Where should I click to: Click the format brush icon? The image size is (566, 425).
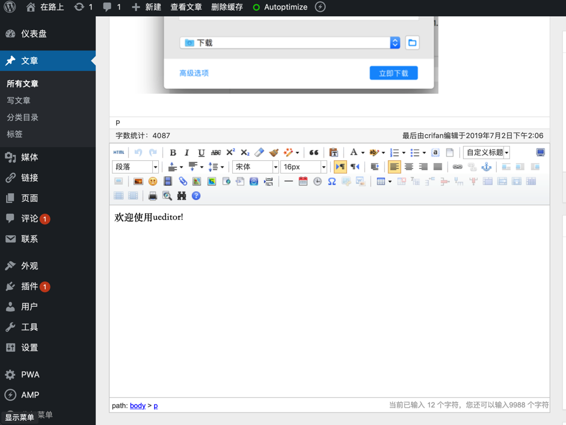coord(274,152)
